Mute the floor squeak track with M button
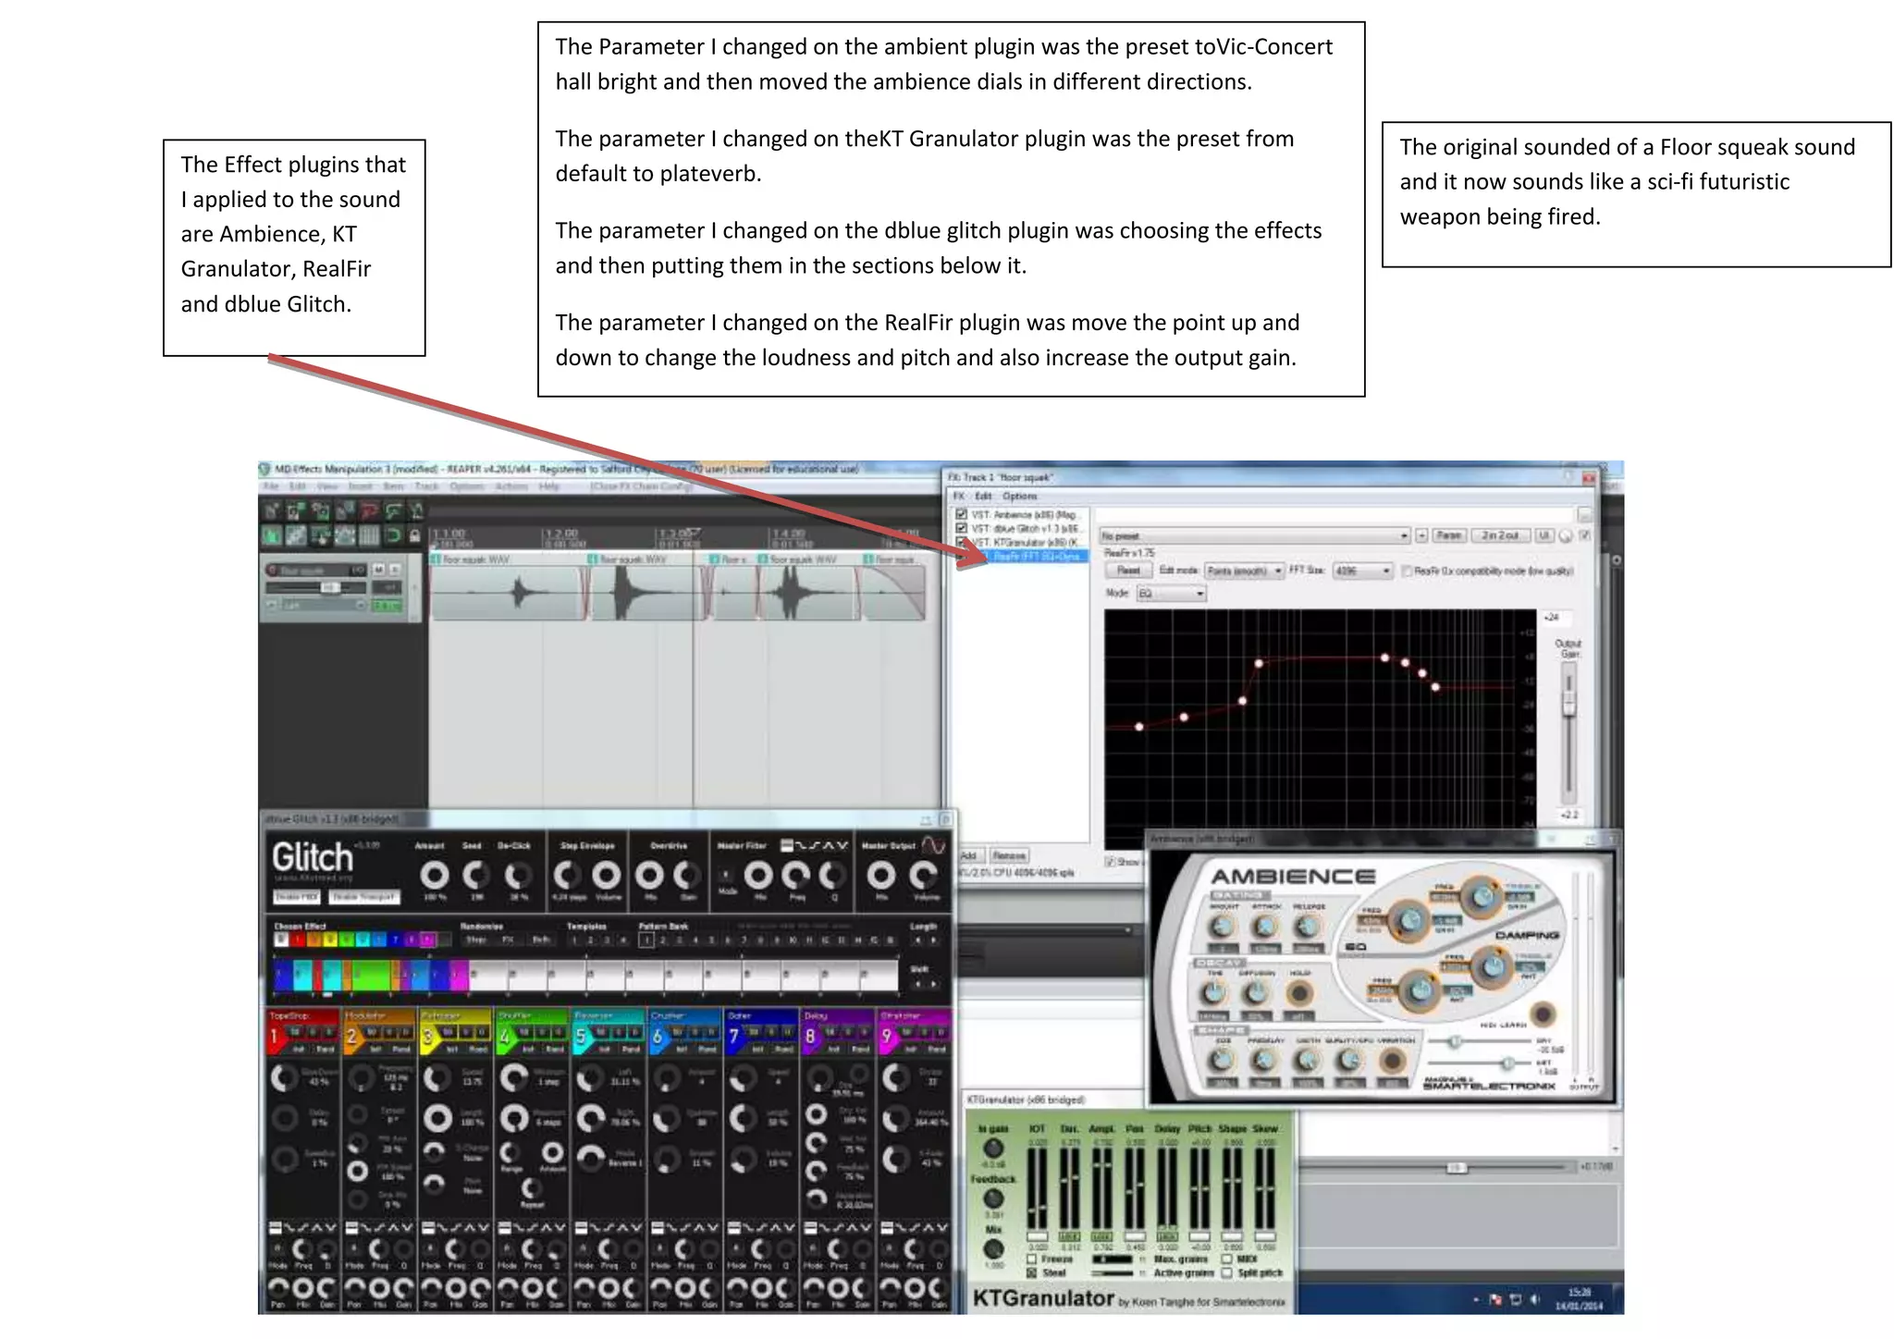The image size is (1894, 1339). point(378,570)
